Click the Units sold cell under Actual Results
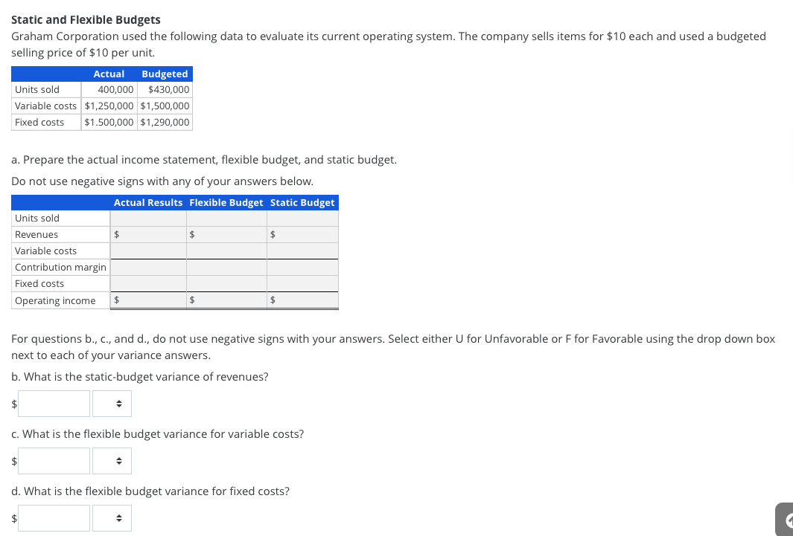793x536 pixels. click(x=147, y=217)
